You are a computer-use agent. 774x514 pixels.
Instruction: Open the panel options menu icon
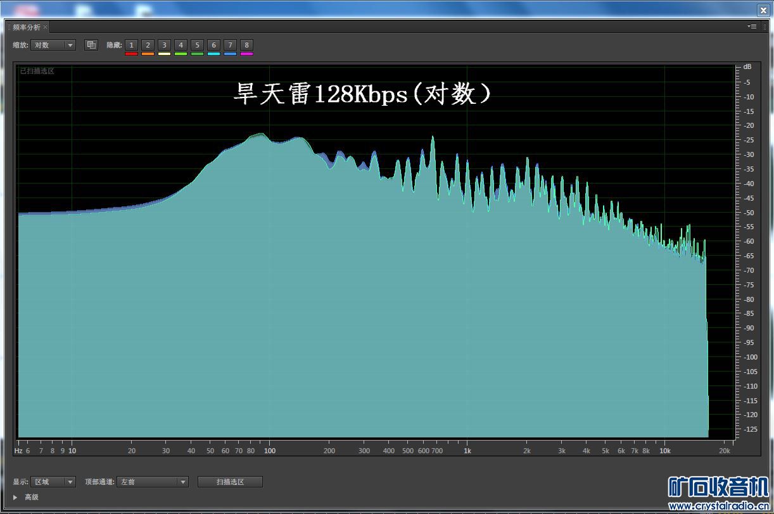click(x=752, y=27)
